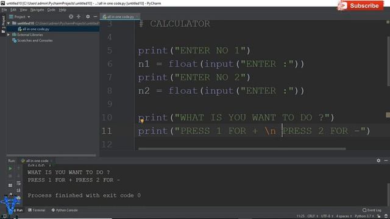Open the Code menu
Image resolution: width=390 pixels, height=219 pixels.
[51, 10]
